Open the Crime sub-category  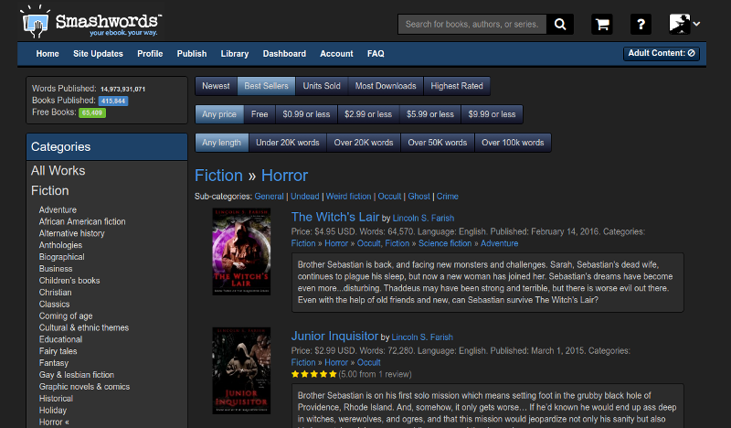(447, 197)
